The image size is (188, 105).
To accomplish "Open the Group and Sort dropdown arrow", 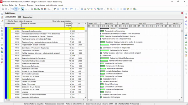I will coord(73,9).
